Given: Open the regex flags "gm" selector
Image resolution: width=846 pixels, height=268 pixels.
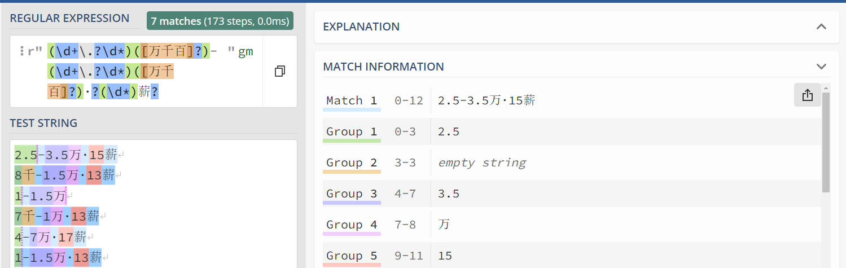Looking at the screenshot, I should coord(246,52).
